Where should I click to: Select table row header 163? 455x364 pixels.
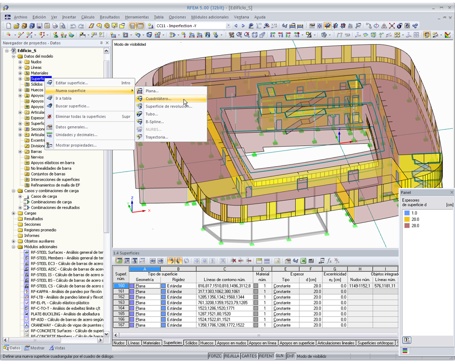(x=121, y=303)
